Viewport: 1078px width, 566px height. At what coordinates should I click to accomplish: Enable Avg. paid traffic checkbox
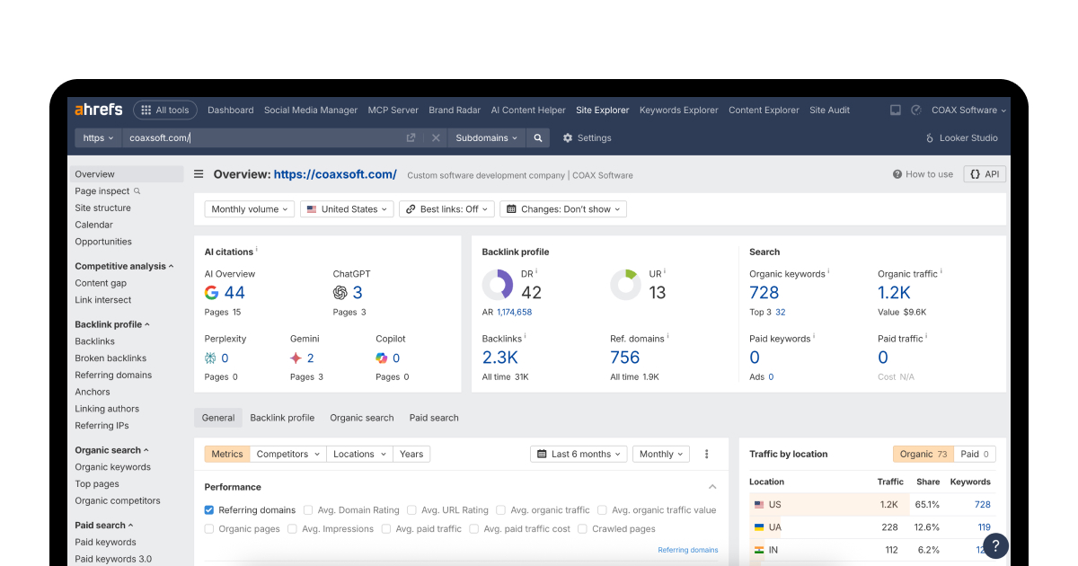386,529
